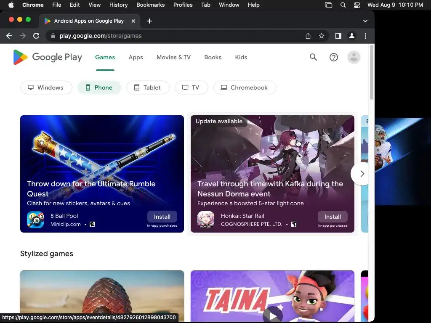Close the Android Apps on Google Play tab

133,21
